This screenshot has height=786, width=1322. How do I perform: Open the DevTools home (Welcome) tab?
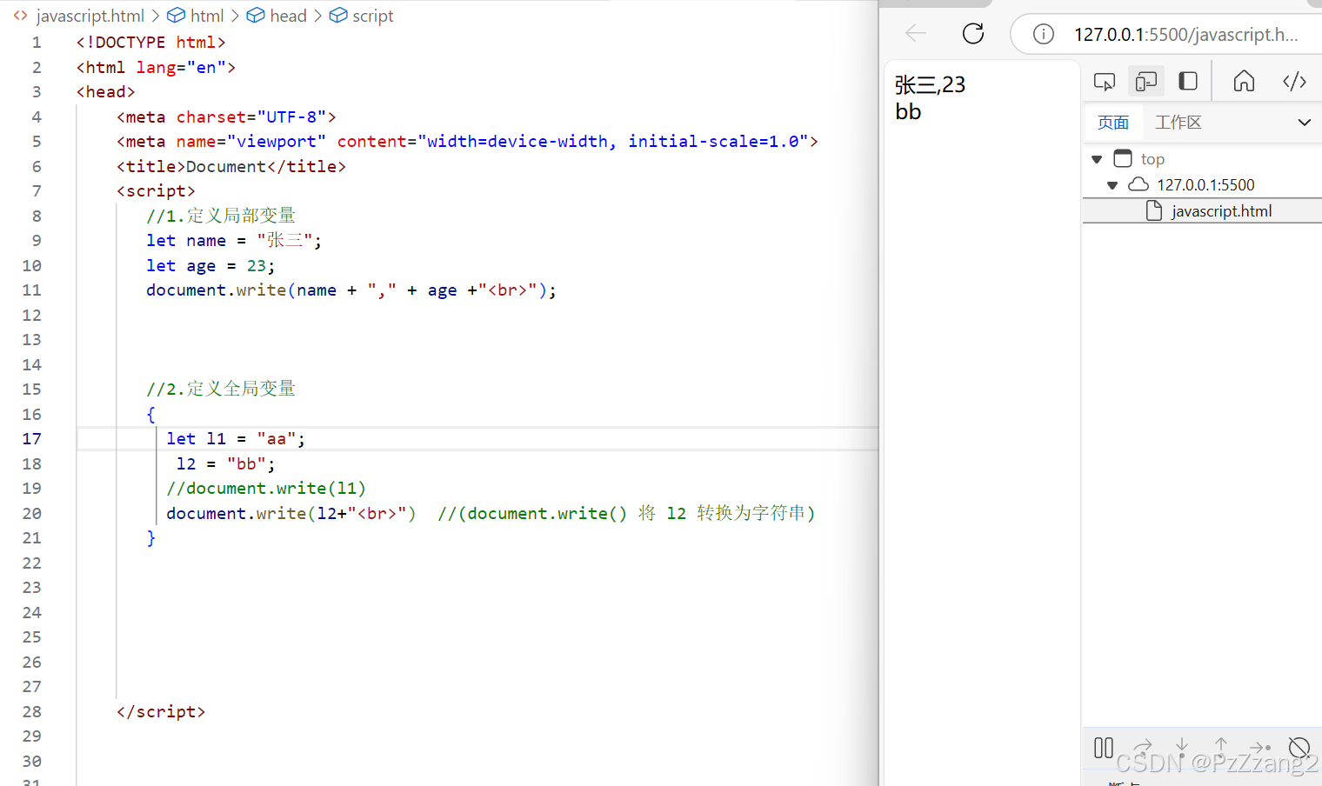click(x=1244, y=81)
